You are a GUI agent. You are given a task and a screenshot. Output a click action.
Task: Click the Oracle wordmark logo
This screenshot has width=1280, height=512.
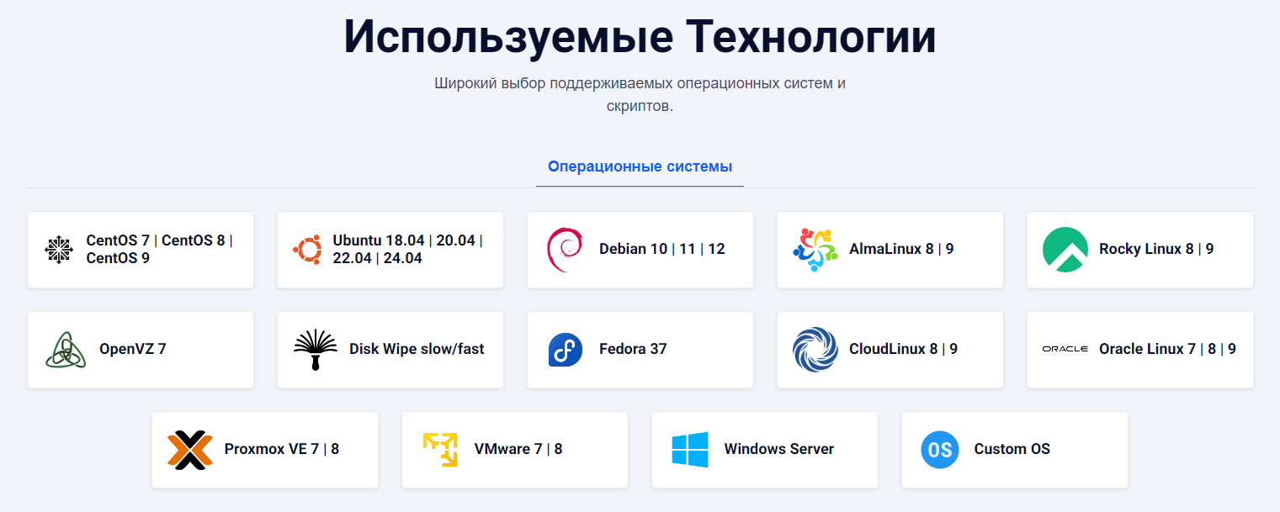coord(1065,349)
